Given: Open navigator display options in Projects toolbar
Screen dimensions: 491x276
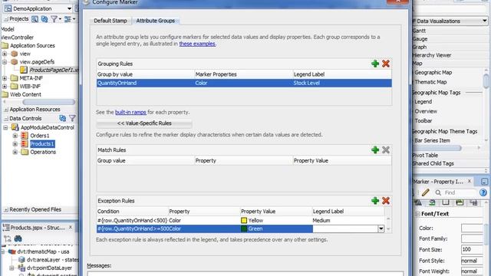Looking at the screenshot, I should pyautogui.click(x=68, y=19).
